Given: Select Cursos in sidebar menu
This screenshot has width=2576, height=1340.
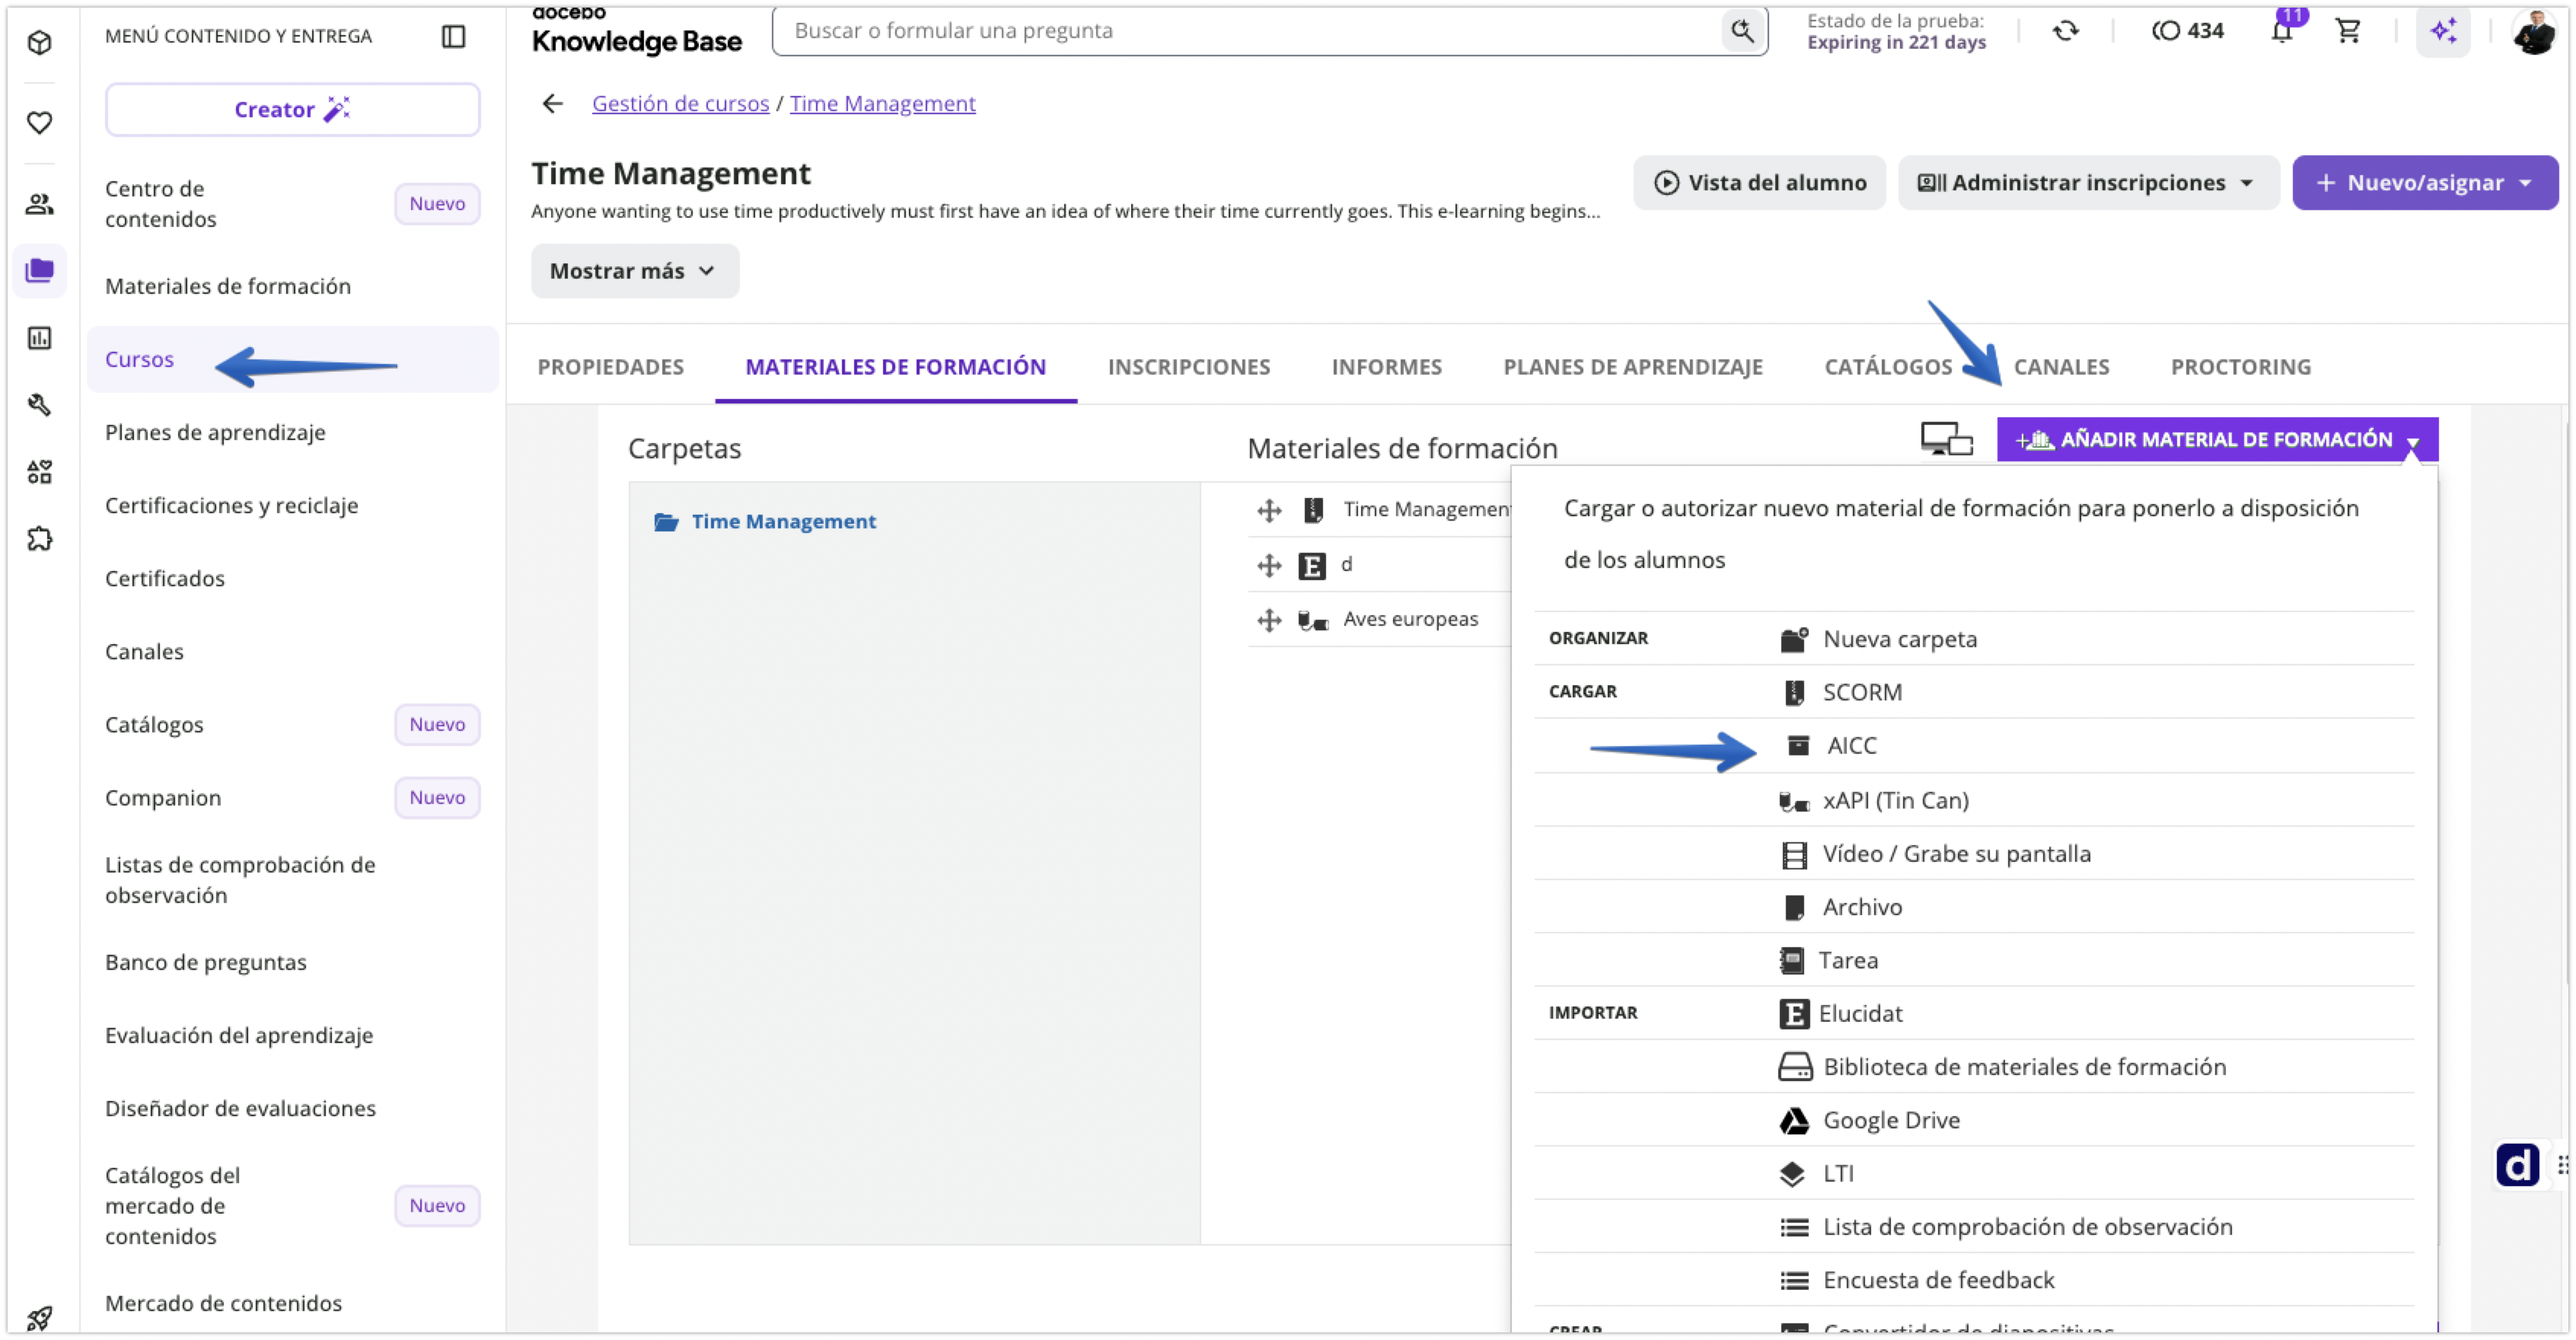Looking at the screenshot, I should 292,359.
